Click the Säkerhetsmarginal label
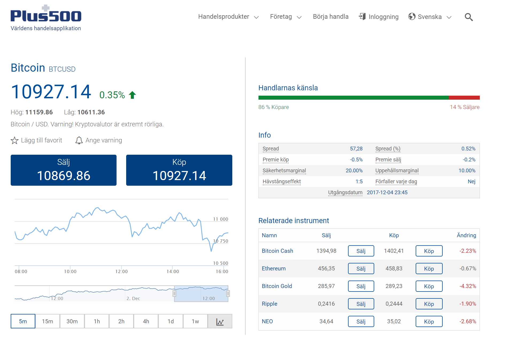The width and height of the screenshot is (529, 346). (x=284, y=170)
